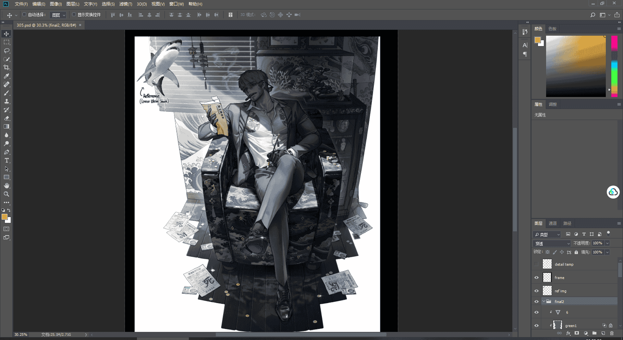Open the layer filter 类型 dropdown
Viewport: 623px width, 340px height.
tap(547, 234)
